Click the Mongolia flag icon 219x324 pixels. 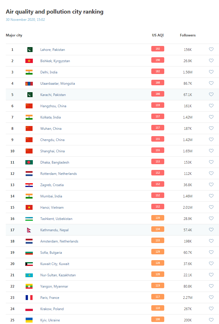click(29, 84)
